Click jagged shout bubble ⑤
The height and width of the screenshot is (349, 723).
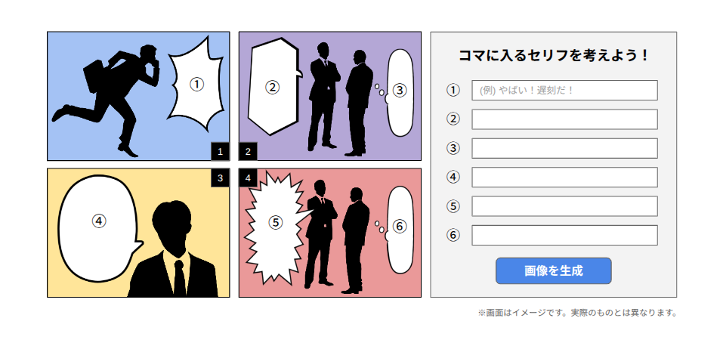(x=275, y=229)
